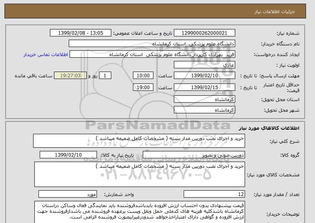Click the deadline time field 10:00
315x223 pixels.
coord(143,76)
